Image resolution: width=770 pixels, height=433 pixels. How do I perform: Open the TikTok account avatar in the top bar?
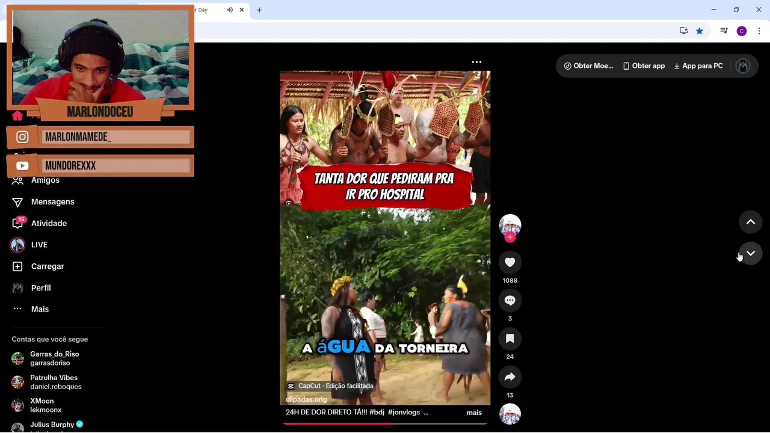click(x=743, y=66)
